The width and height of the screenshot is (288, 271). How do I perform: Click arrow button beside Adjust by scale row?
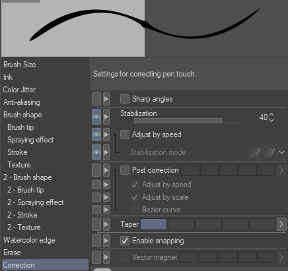coord(106,197)
